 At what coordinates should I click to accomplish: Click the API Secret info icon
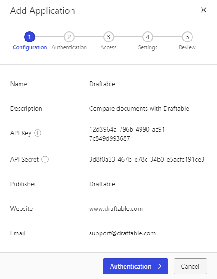tap(45, 159)
